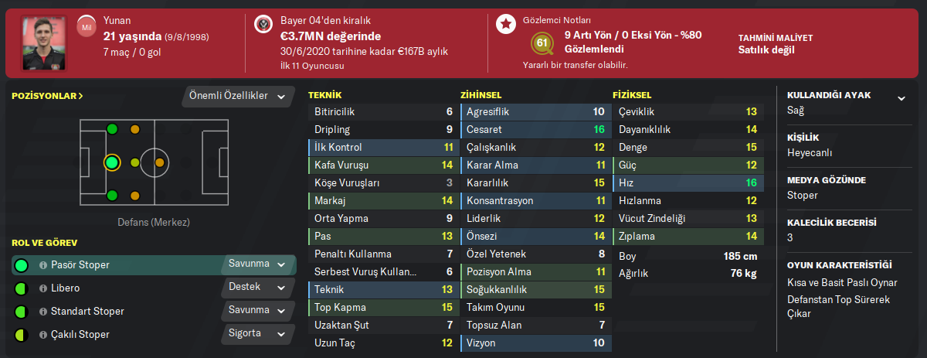Select the Çakılı Stoper role suitability circle
The width and height of the screenshot is (927, 358).
tap(22, 335)
